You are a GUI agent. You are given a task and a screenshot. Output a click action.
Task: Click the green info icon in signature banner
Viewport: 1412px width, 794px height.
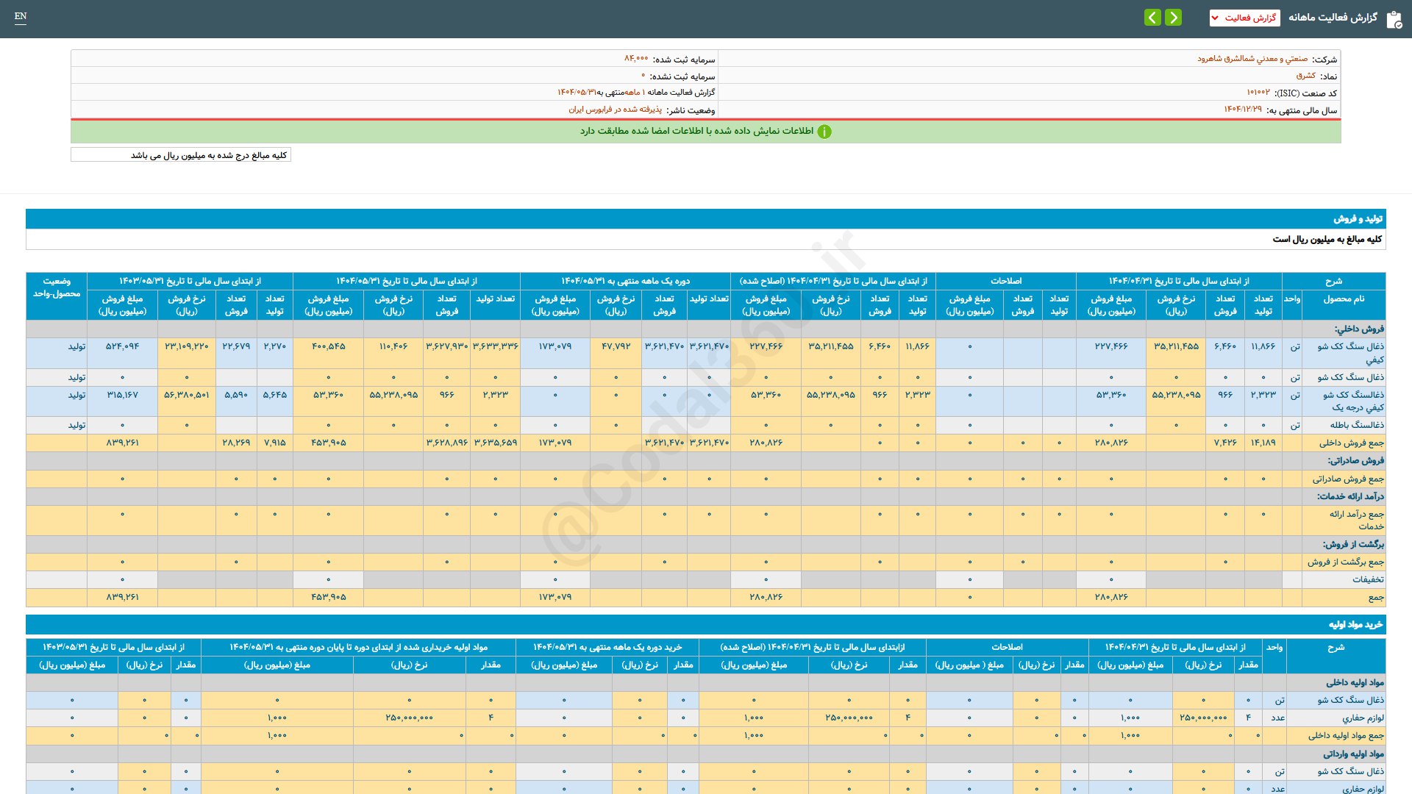click(x=824, y=132)
